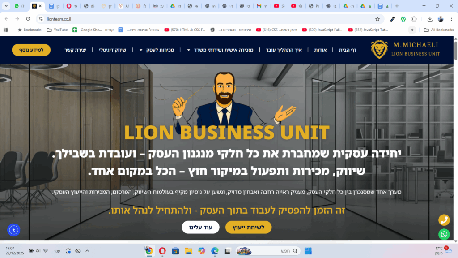Reload the lionteam.co.il page
Screen dimensions: 458x258
(28, 19)
